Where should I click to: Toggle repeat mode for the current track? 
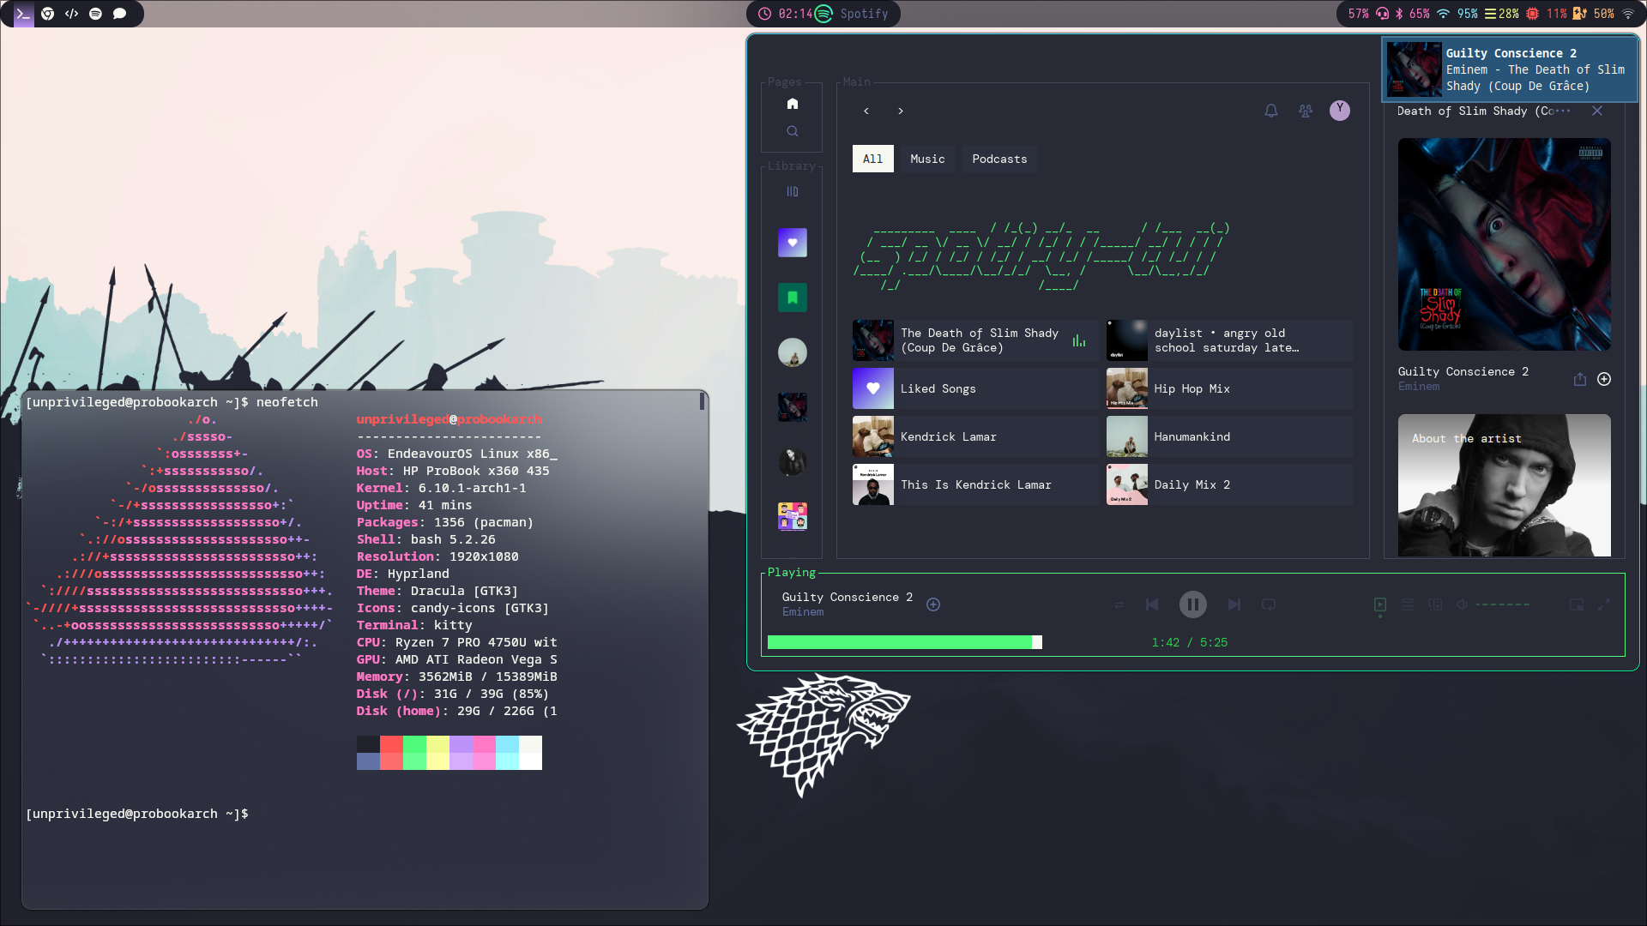pos(1269,604)
